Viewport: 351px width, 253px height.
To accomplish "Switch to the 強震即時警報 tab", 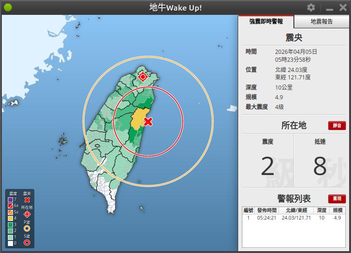I will pos(266,21).
